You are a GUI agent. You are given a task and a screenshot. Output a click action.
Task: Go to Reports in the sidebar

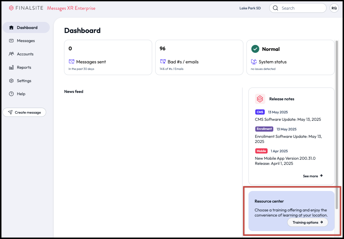24,67
